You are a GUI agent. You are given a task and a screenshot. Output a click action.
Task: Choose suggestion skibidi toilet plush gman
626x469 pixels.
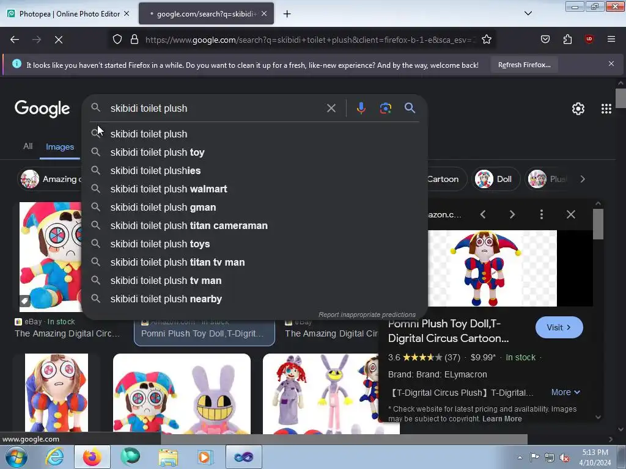[x=254, y=208]
